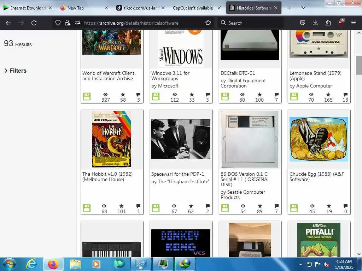Click the scrollbar down arrow
The image size is (362, 271).
point(359,254)
